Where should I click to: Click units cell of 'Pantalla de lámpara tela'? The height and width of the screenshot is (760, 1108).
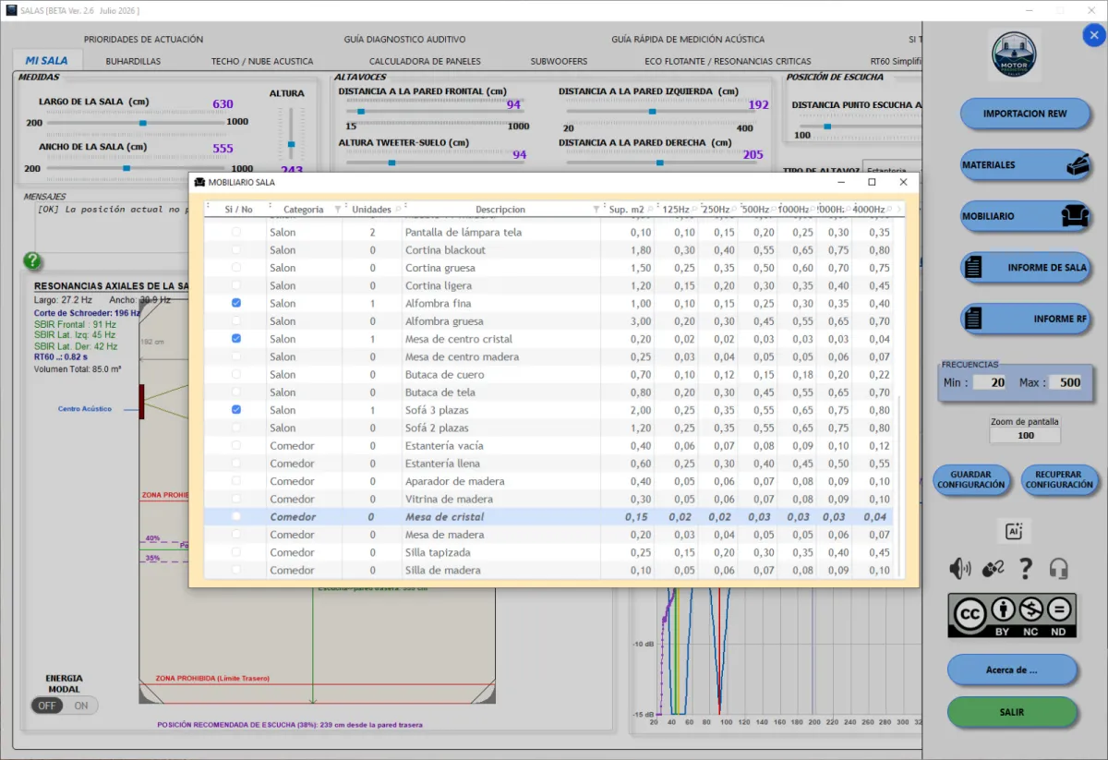point(372,232)
